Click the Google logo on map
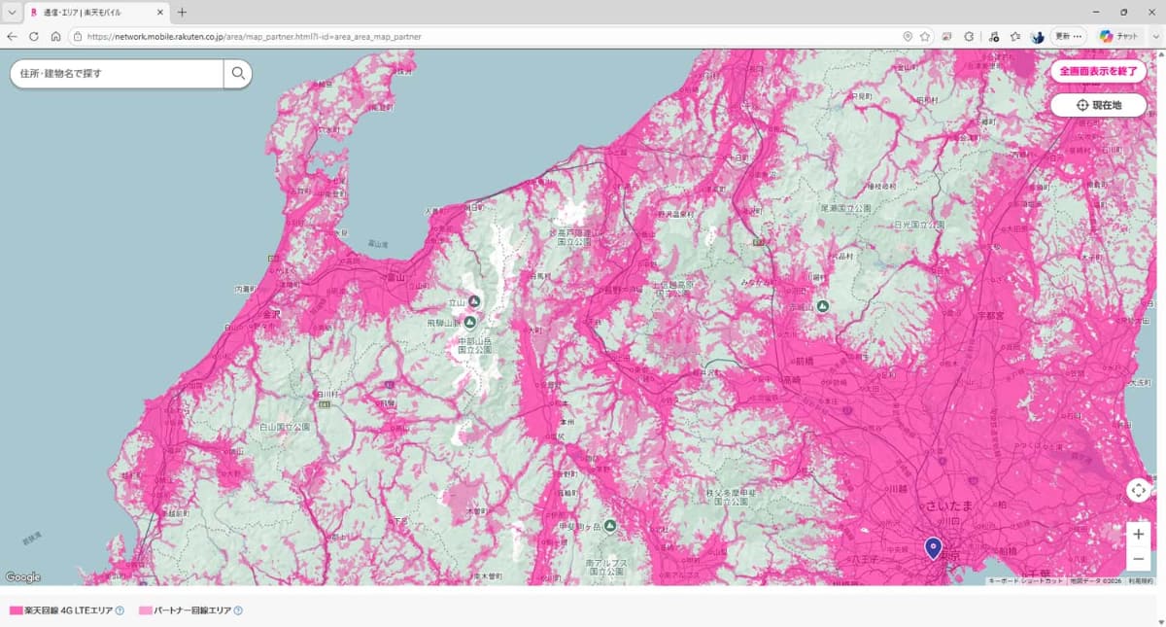This screenshot has width=1166, height=627. click(x=22, y=577)
